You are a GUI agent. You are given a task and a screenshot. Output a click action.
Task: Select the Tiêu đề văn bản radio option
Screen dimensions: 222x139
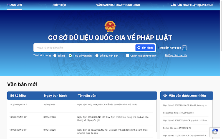70,56
